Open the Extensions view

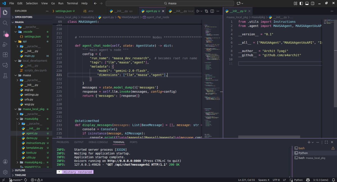tap(5, 55)
